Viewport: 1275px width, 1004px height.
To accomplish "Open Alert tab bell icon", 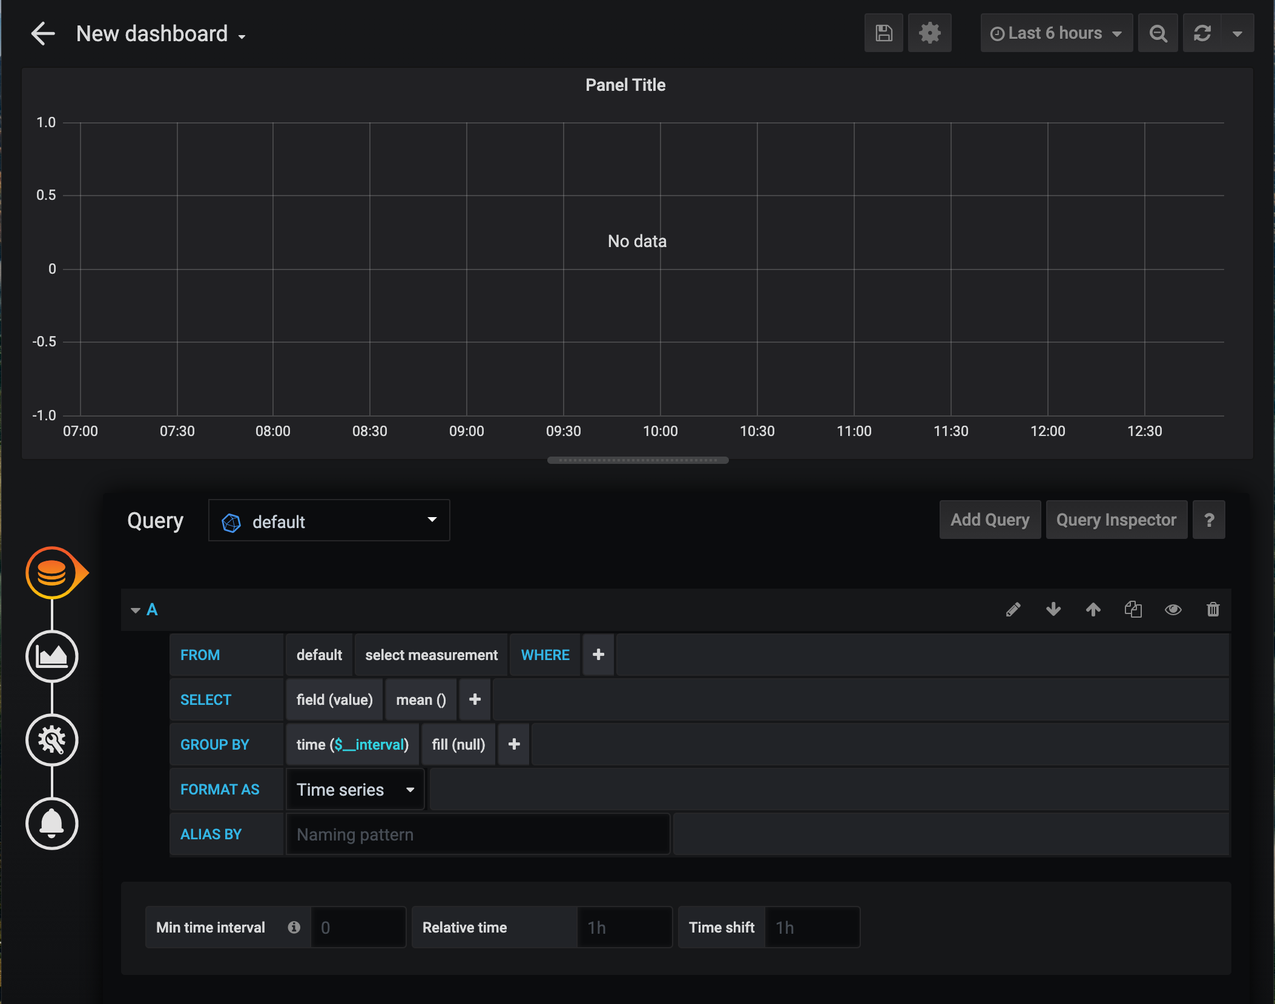I will tap(52, 823).
